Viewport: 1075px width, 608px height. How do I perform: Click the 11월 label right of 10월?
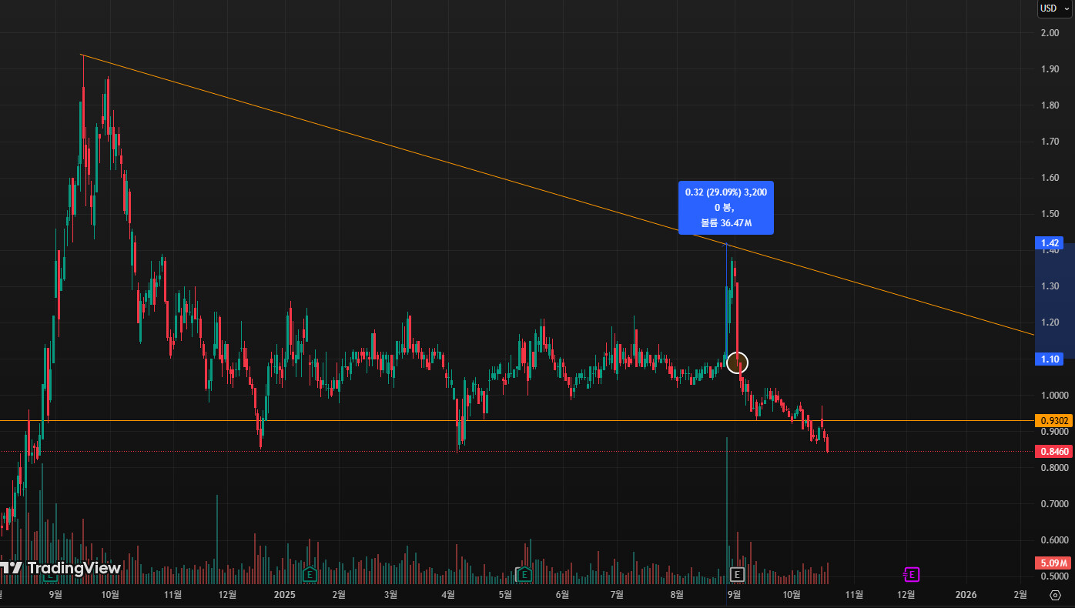coord(854,595)
